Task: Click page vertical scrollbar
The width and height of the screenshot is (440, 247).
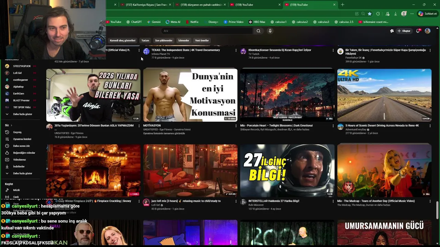Action: tap(438, 209)
